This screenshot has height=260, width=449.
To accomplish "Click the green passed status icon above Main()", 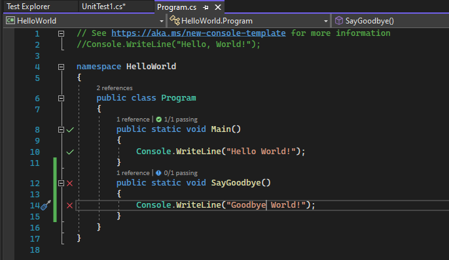I will [159, 120].
